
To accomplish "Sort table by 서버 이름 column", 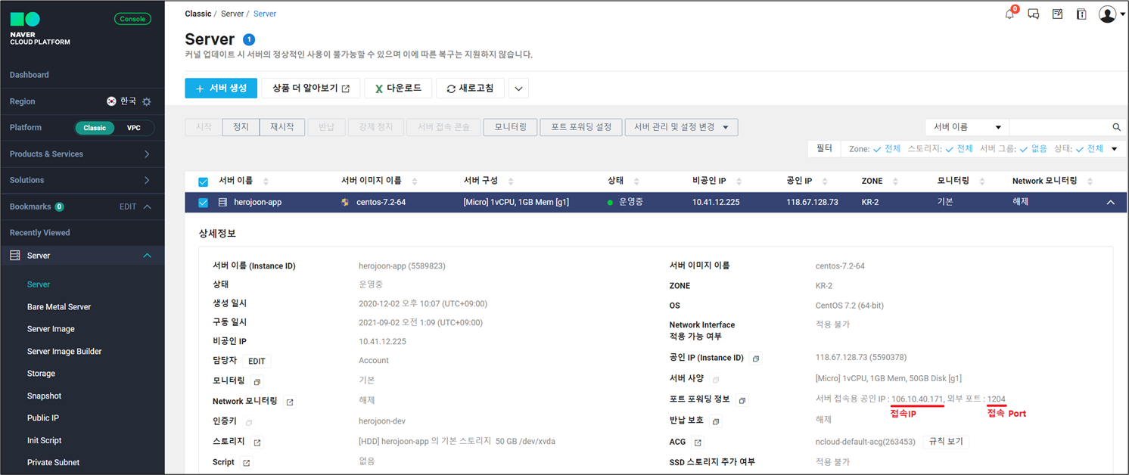I will [x=266, y=182].
